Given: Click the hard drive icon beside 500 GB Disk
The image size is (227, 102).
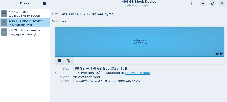Looking at the screenshot, I should [x=4, y=13].
